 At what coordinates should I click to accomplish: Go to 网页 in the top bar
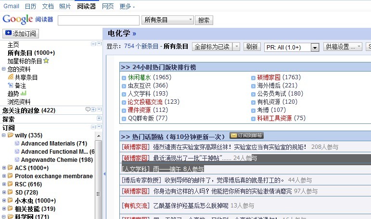[x=108, y=6]
